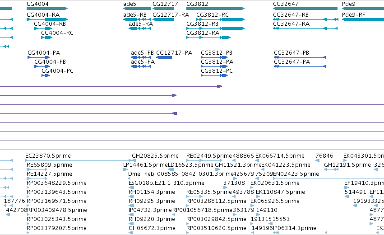
Task: Click the RH09220.3prime EST label
Action: click(x=152, y=219)
